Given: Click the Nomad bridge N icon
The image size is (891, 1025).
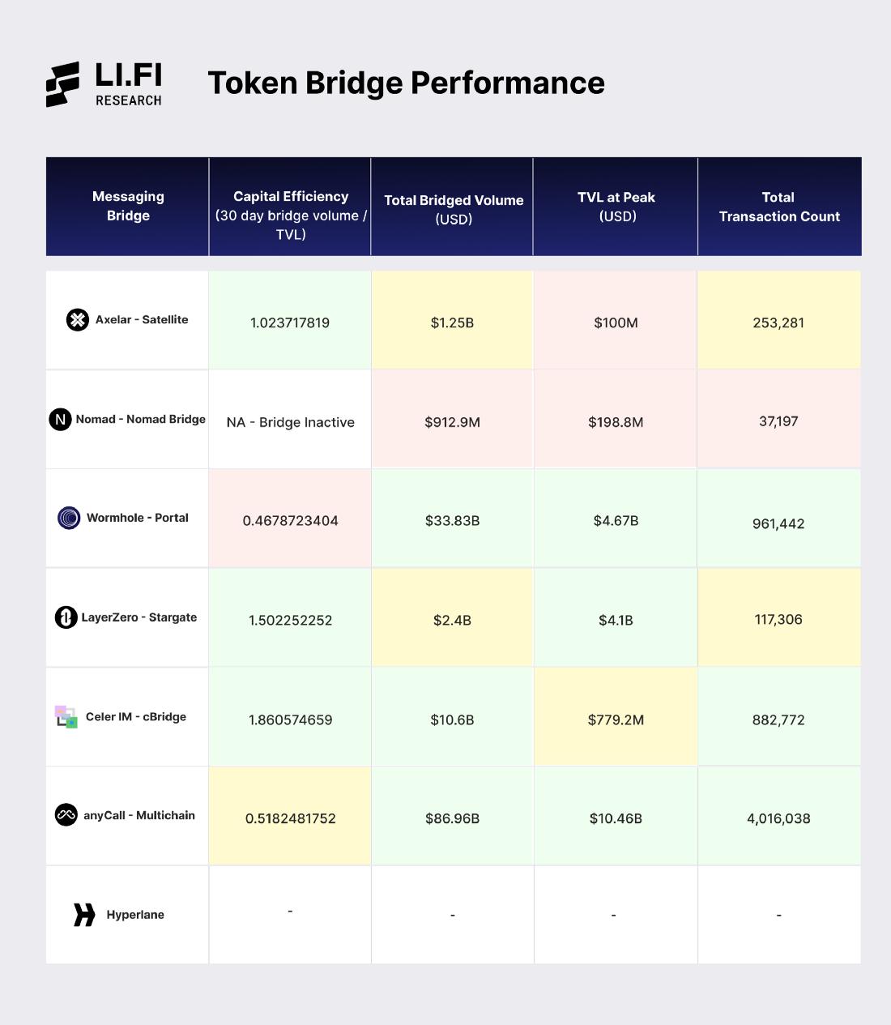Looking at the screenshot, I should pos(61,420).
